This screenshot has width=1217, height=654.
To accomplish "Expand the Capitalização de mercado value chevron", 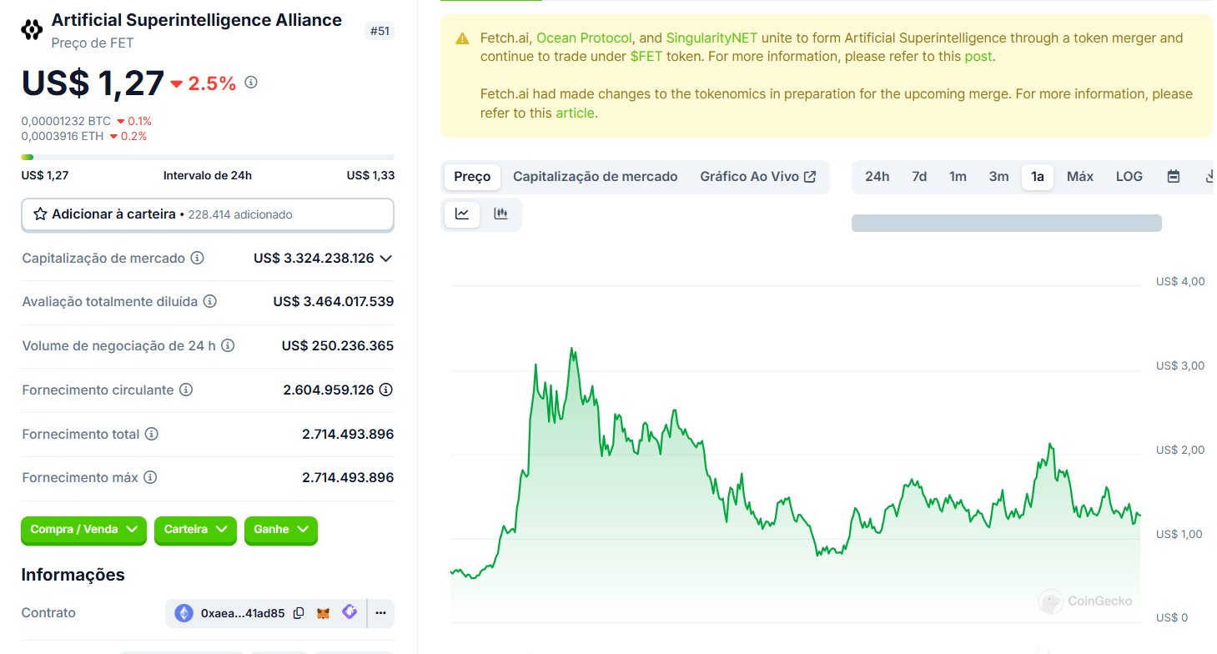I will pos(385,259).
